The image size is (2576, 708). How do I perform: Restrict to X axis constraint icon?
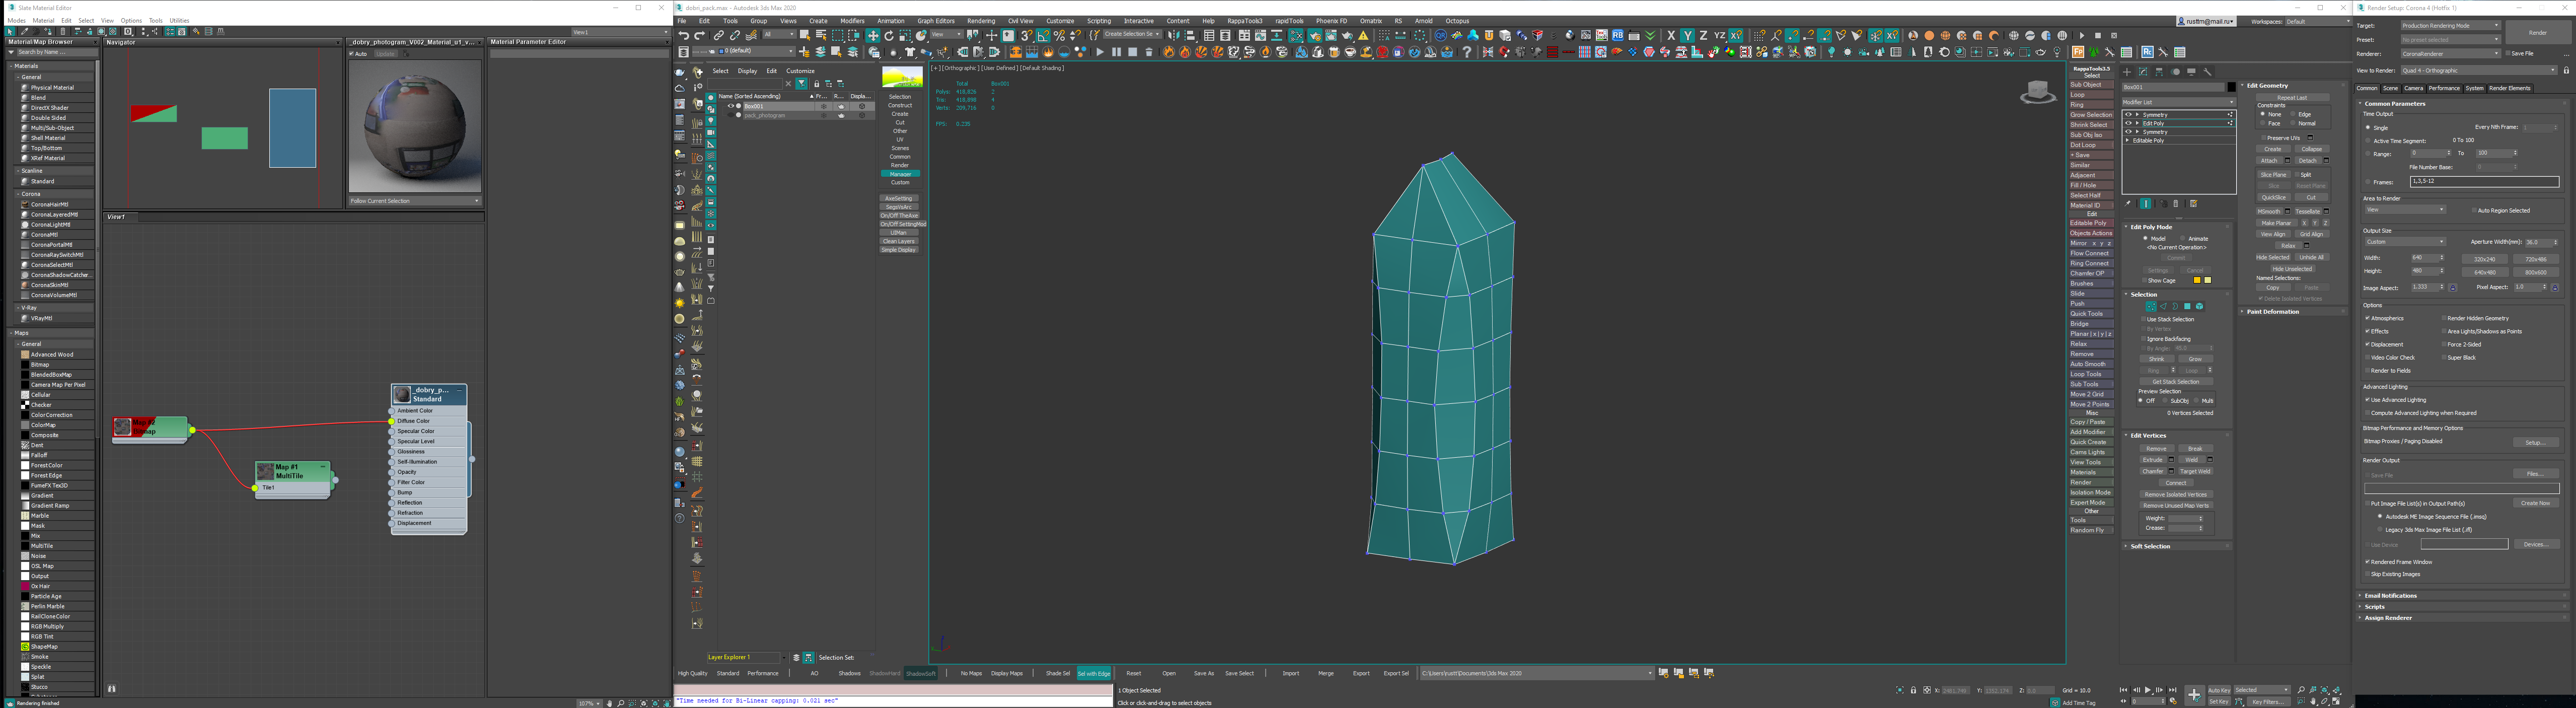point(1671,35)
